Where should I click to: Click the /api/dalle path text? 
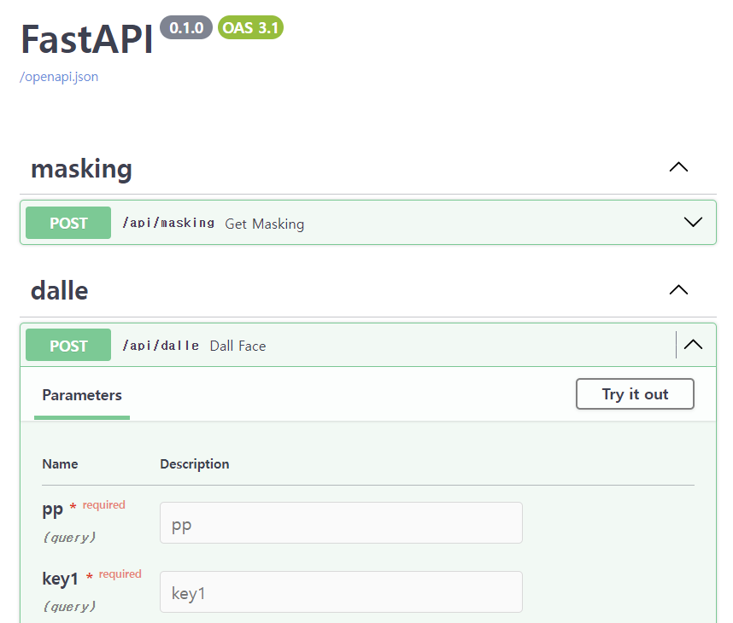[161, 346]
